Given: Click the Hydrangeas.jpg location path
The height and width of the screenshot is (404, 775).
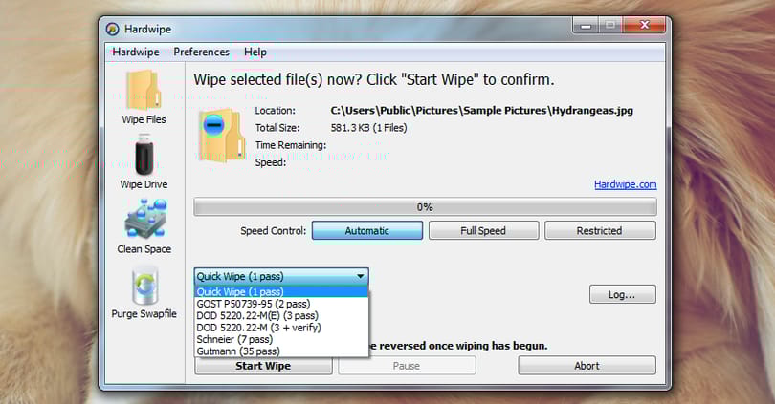Looking at the screenshot, I should click(482, 111).
